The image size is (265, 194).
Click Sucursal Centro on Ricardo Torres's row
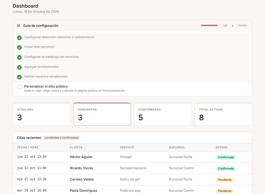[x=181, y=168]
